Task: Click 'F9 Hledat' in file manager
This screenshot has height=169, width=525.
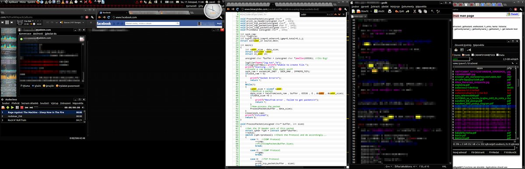Action: 494,152
